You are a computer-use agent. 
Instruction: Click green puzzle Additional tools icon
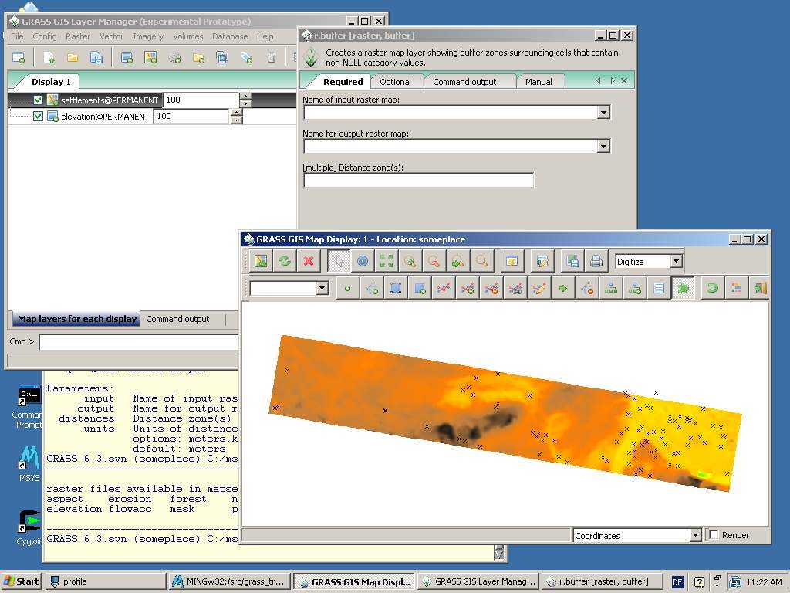click(x=683, y=289)
